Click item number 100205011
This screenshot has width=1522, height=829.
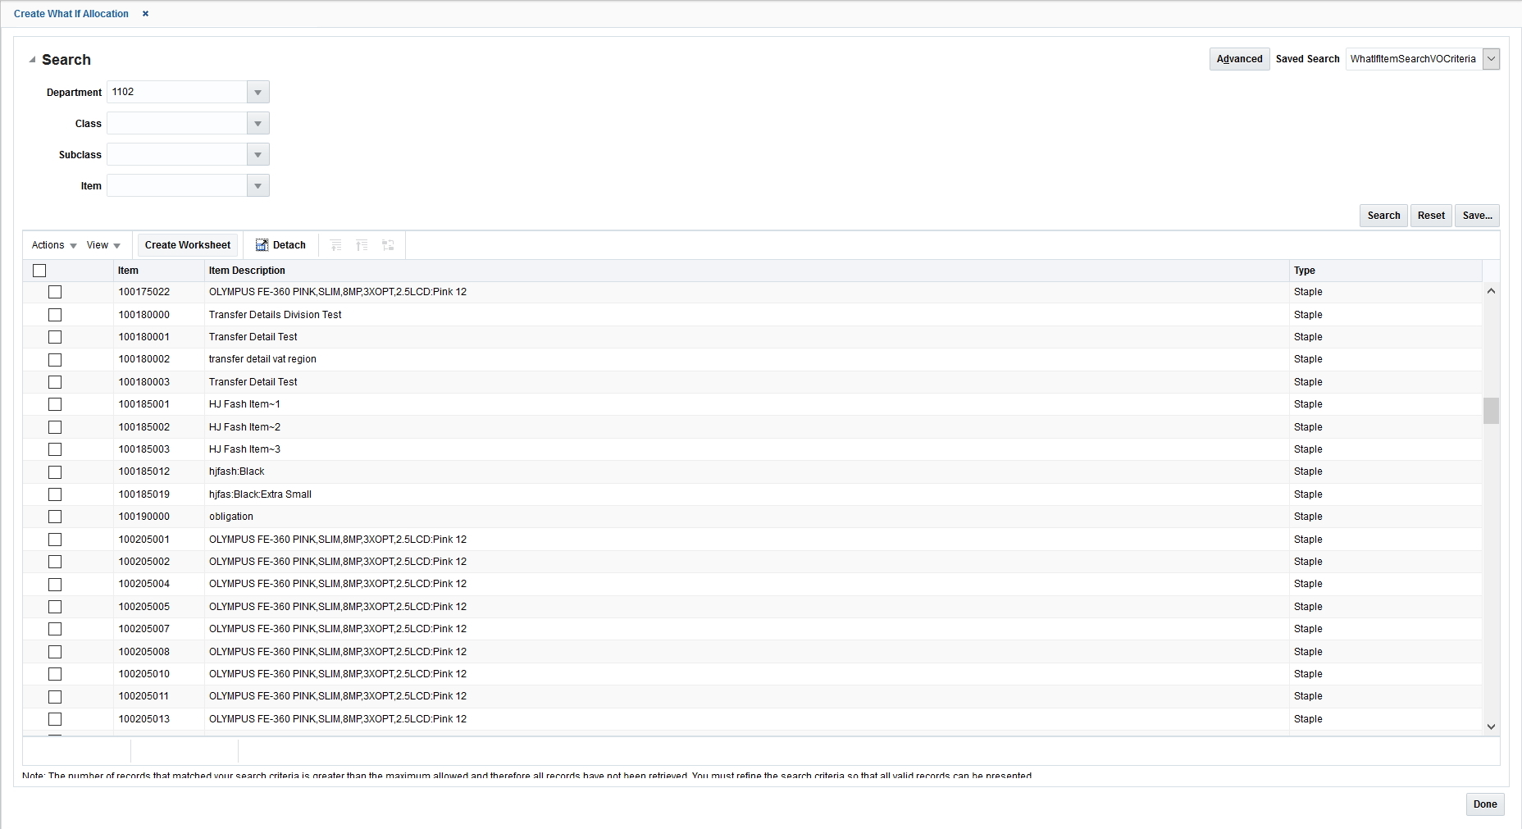[x=144, y=696]
